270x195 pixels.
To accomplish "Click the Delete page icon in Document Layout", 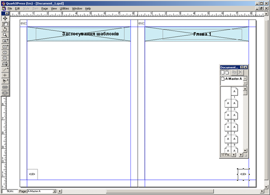I will point(240,72).
